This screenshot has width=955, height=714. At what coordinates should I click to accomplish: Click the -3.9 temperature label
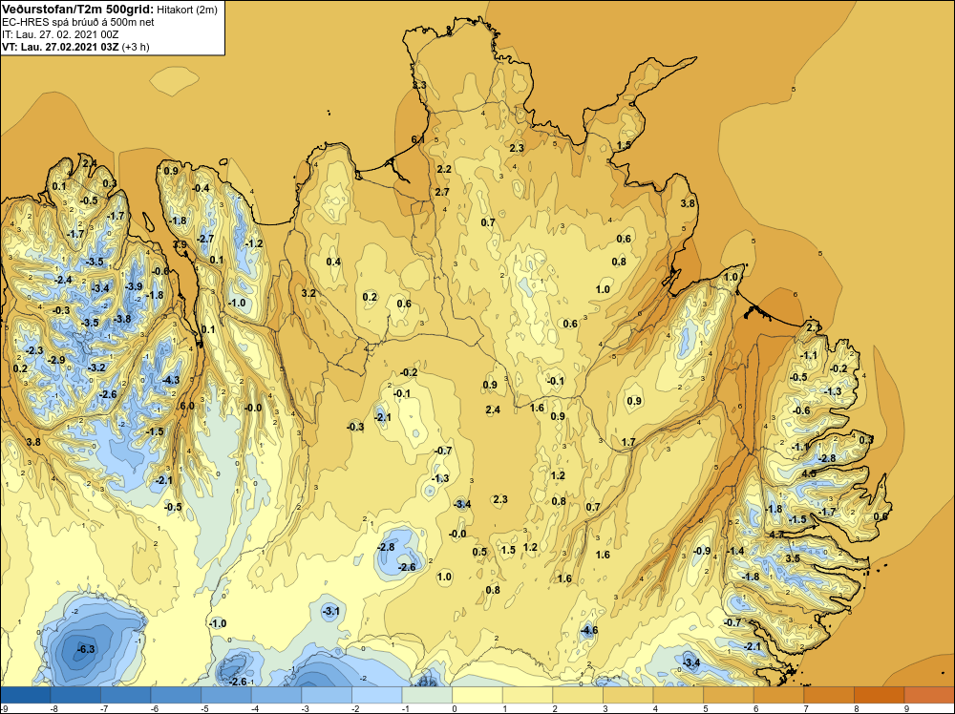pyautogui.click(x=134, y=286)
